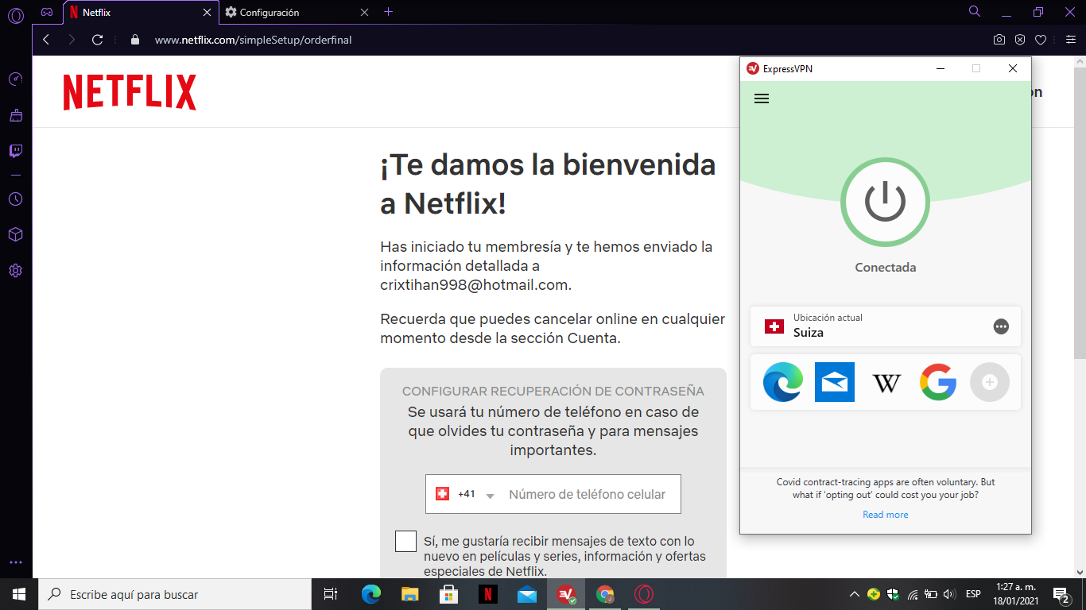Open the GX Corner gamepad tab
This screenshot has width=1086, height=610.
(x=47, y=12)
